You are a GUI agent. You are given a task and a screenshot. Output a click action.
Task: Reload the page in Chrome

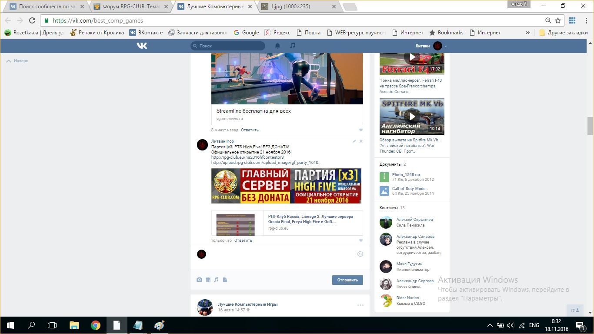pos(32,20)
